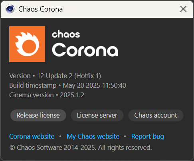The height and width of the screenshot is (161, 194).
Task: Click the © copyright symbol
Action: [12, 148]
